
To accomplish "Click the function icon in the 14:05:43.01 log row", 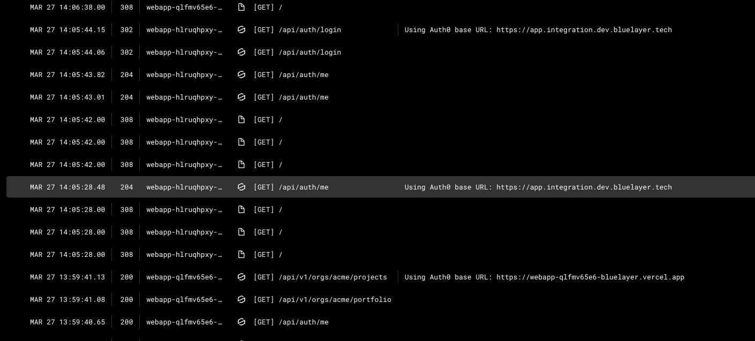I will pyautogui.click(x=241, y=97).
